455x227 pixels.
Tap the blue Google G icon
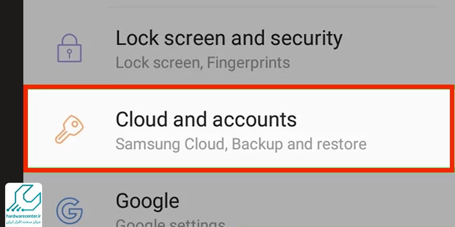click(69, 211)
